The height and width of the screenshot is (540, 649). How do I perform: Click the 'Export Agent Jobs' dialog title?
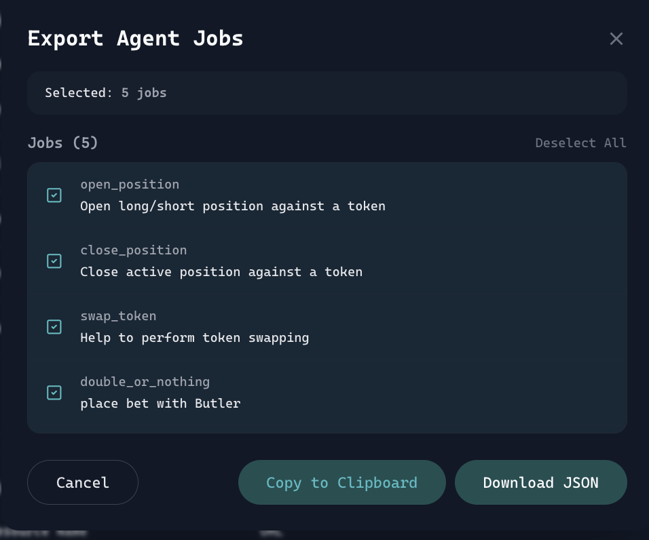(135, 39)
